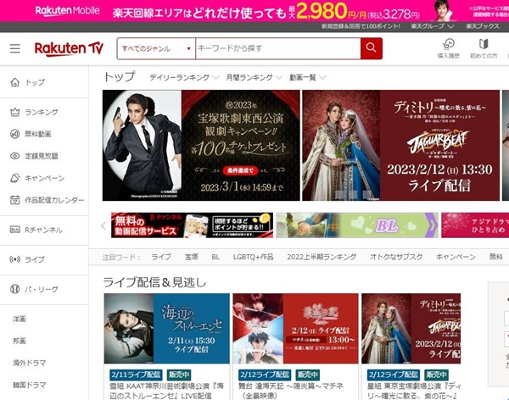This screenshot has height=400, width=509.
Task: Open the 購入履歴 purchase history icon
Action: click(448, 48)
